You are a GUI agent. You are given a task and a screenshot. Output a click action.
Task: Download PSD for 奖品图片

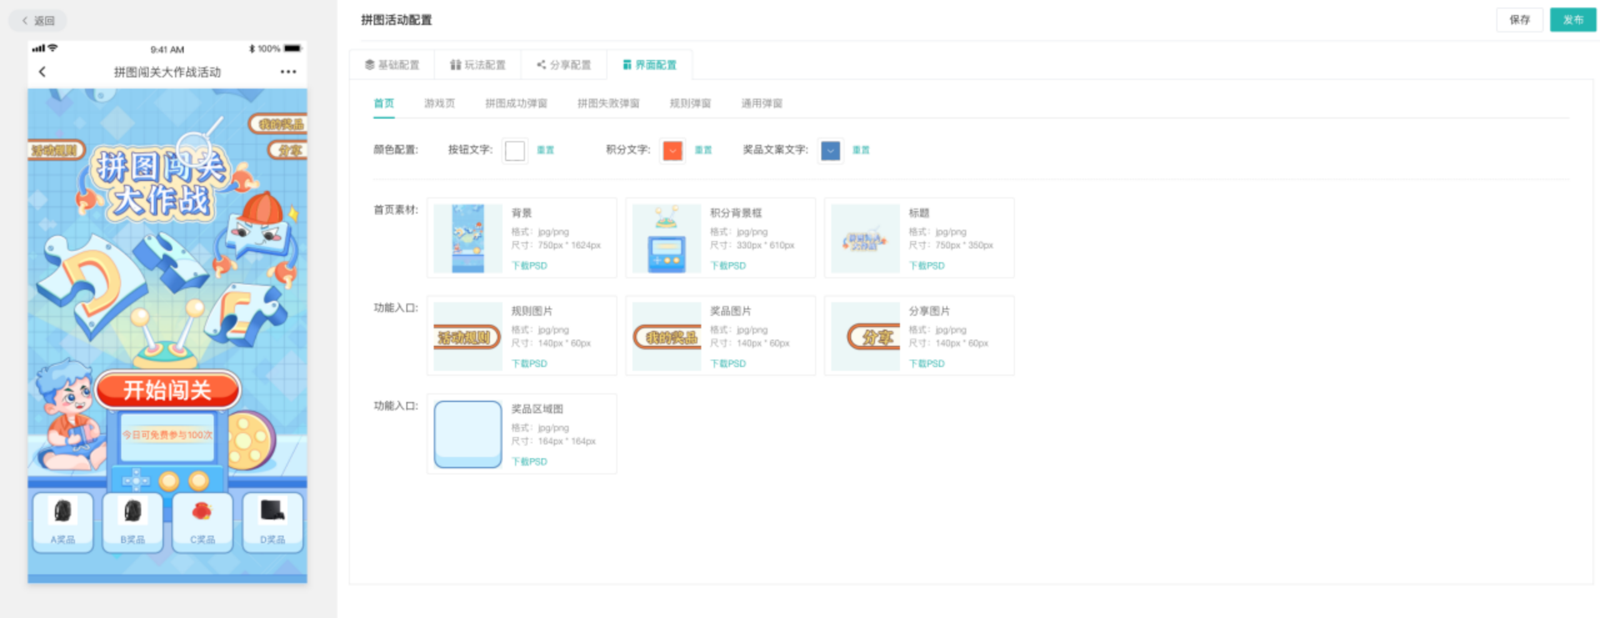728,363
